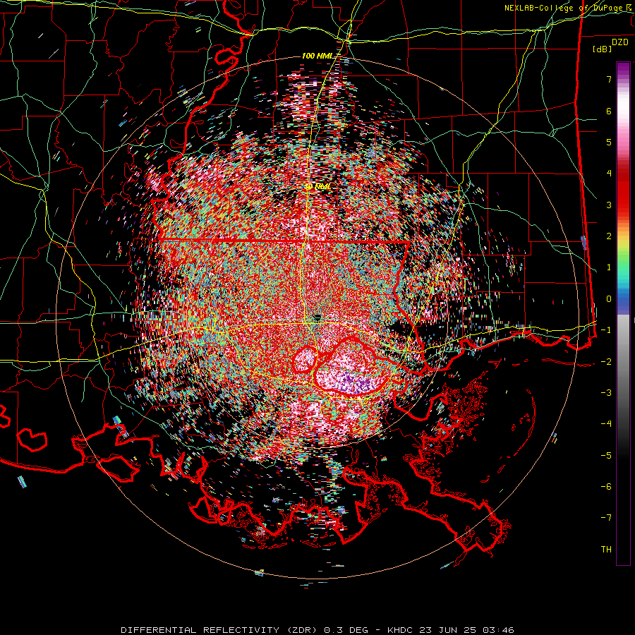Click the -2 scale label
This screenshot has height=635, width=635.
click(606, 362)
